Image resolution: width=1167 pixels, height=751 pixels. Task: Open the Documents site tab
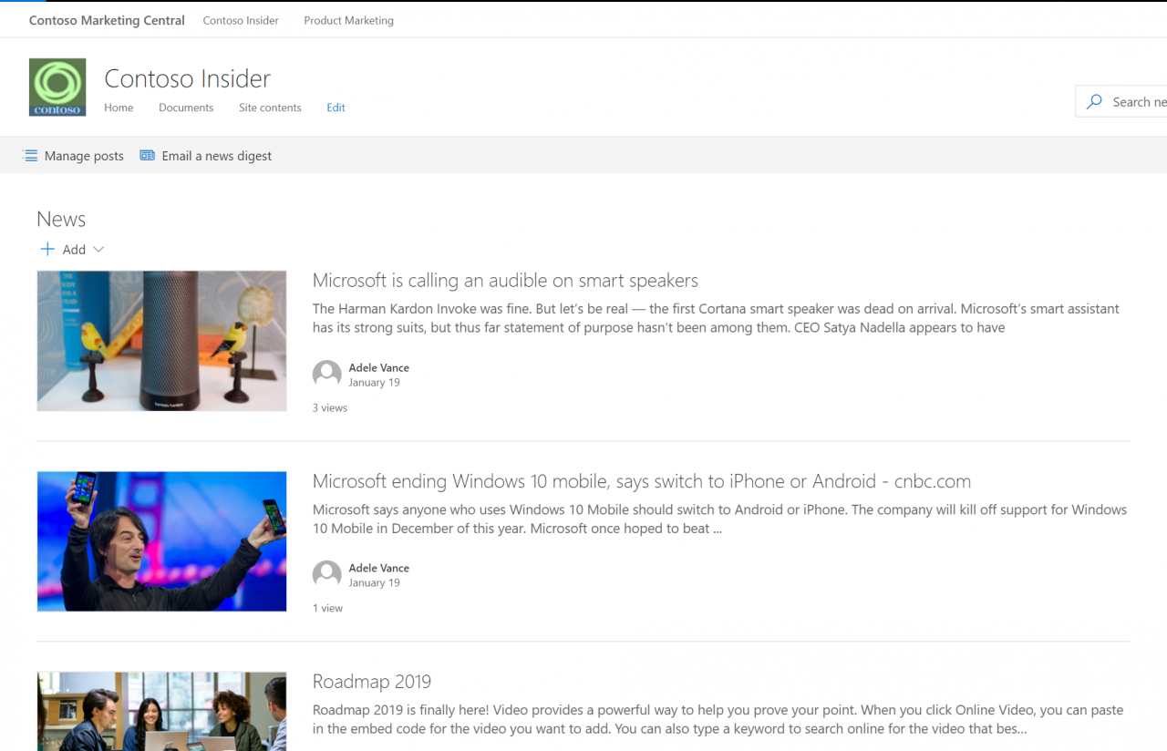click(186, 108)
